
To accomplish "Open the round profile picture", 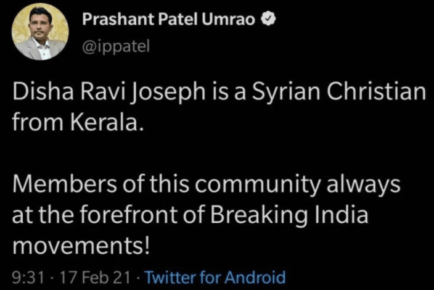I will click(40, 32).
